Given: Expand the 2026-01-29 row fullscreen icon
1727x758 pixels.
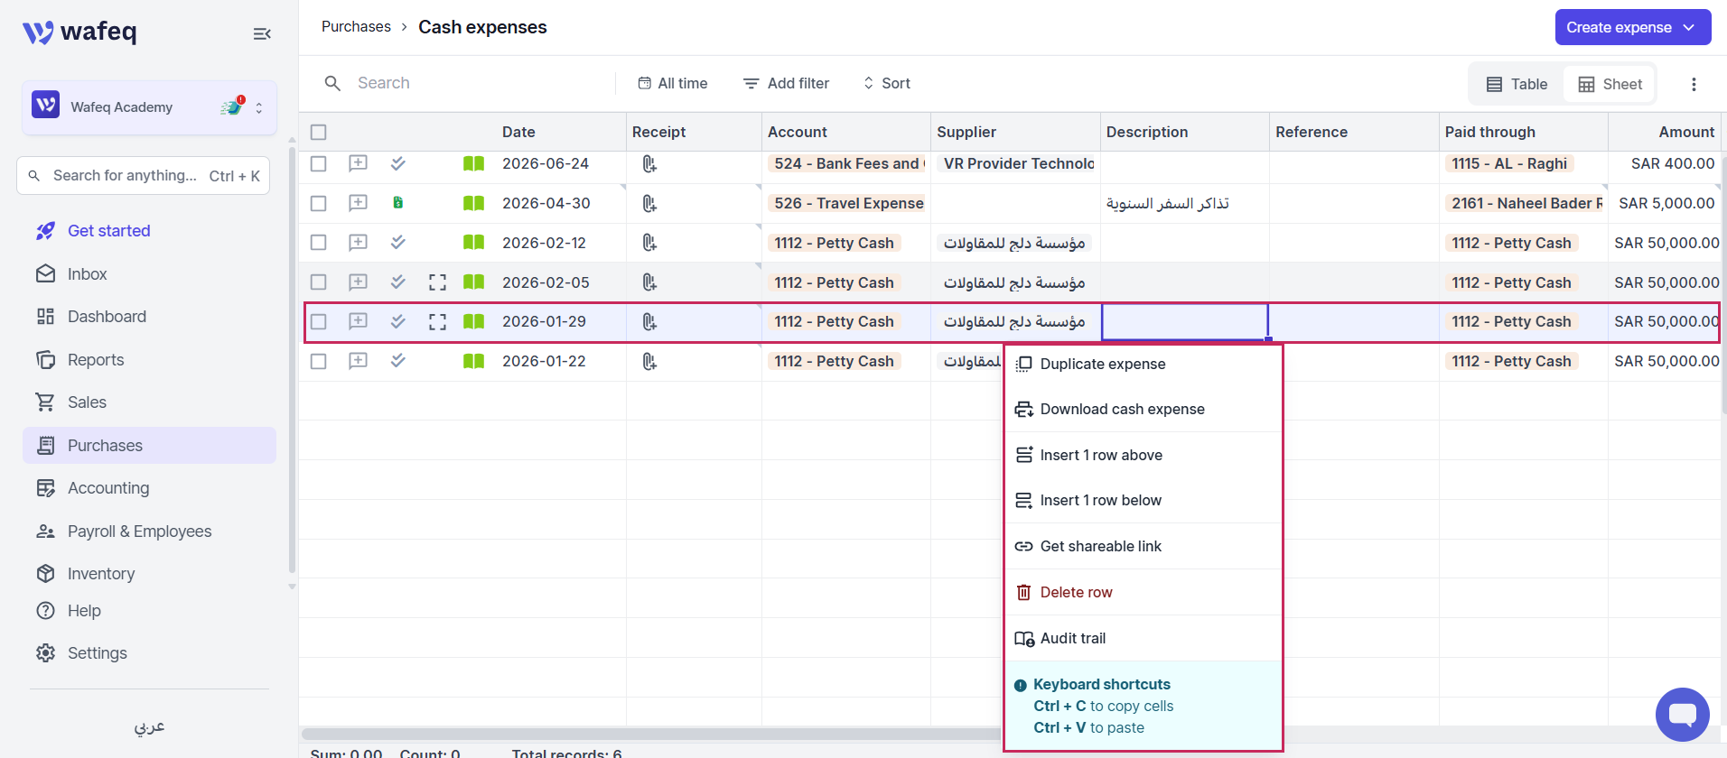Looking at the screenshot, I should [437, 322].
